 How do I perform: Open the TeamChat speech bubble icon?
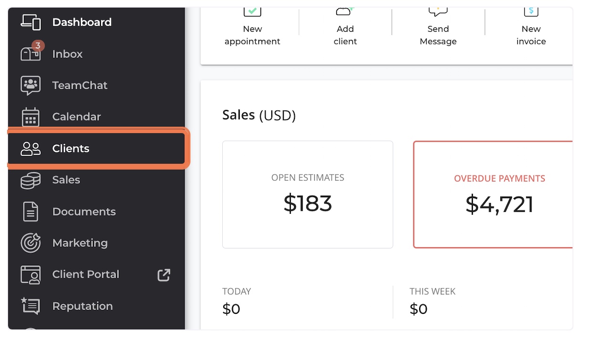[31, 85]
